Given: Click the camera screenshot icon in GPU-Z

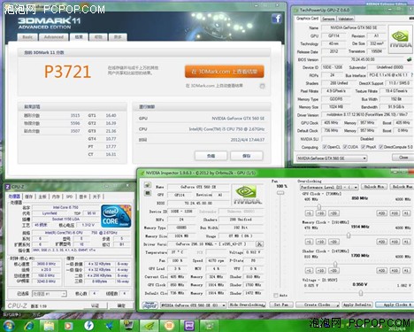Looking at the screenshot, I should pyautogui.click(x=412, y=19).
